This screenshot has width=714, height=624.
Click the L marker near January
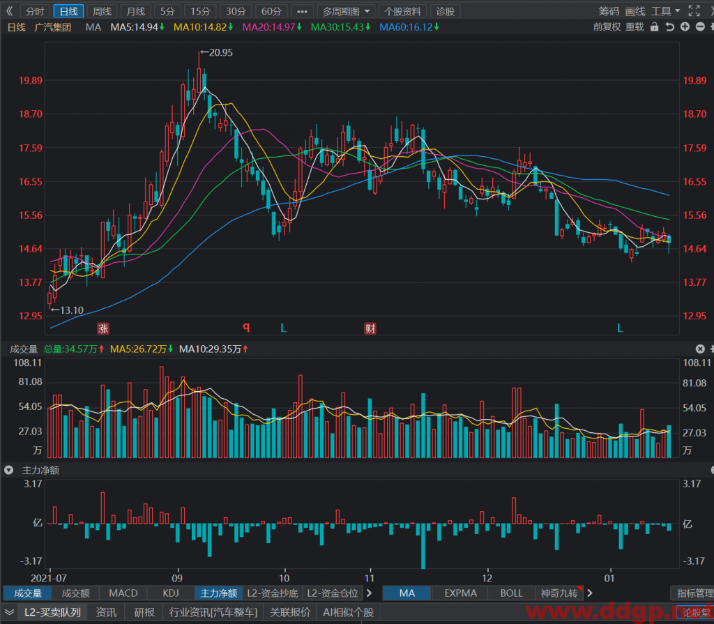(620, 328)
